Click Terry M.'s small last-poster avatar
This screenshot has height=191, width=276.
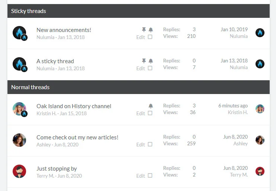pos(260,171)
